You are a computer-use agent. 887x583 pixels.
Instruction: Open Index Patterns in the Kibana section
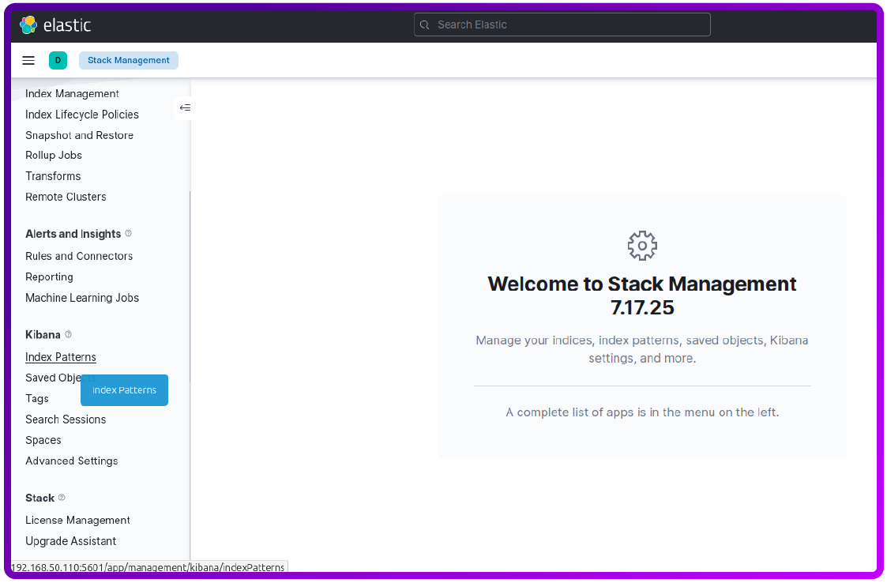(x=60, y=356)
